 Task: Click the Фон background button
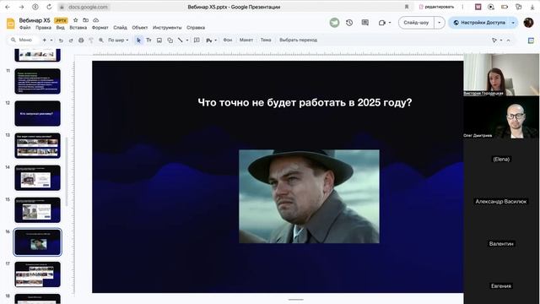tap(228, 41)
